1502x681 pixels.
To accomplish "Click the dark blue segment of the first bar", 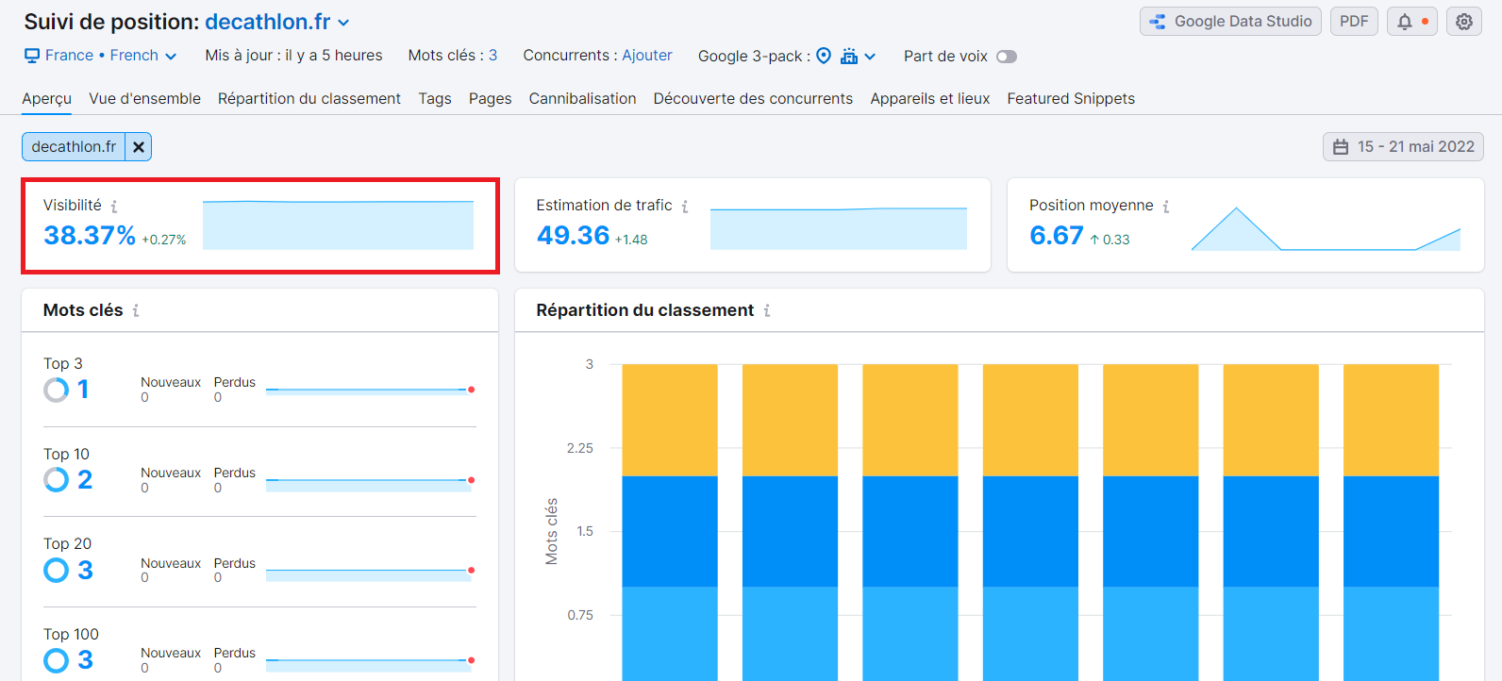I will [670, 532].
